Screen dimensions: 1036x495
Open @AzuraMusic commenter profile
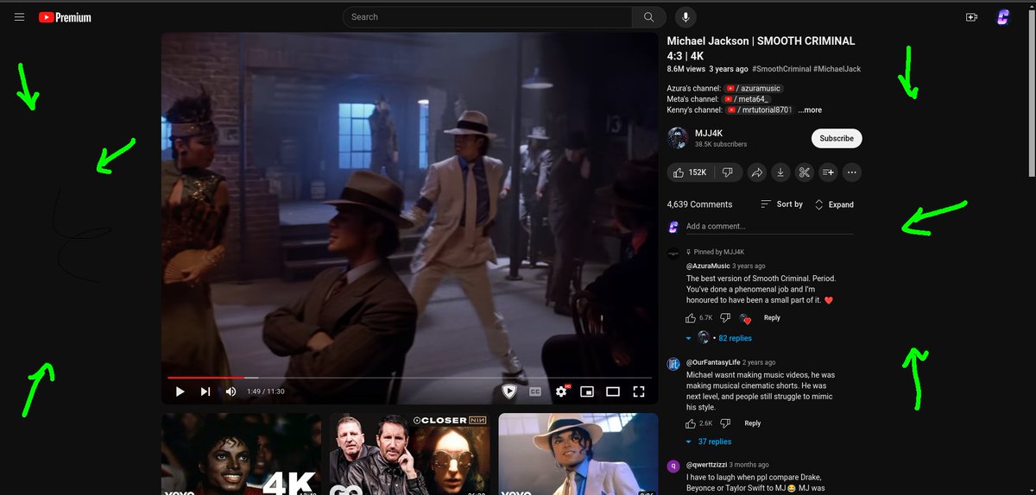pos(708,266)
